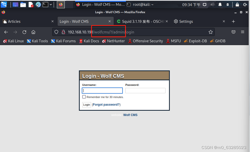The image size is (250, 152).
Task: Close the Login - Wolf CMS tab
Action: (110, 21)
